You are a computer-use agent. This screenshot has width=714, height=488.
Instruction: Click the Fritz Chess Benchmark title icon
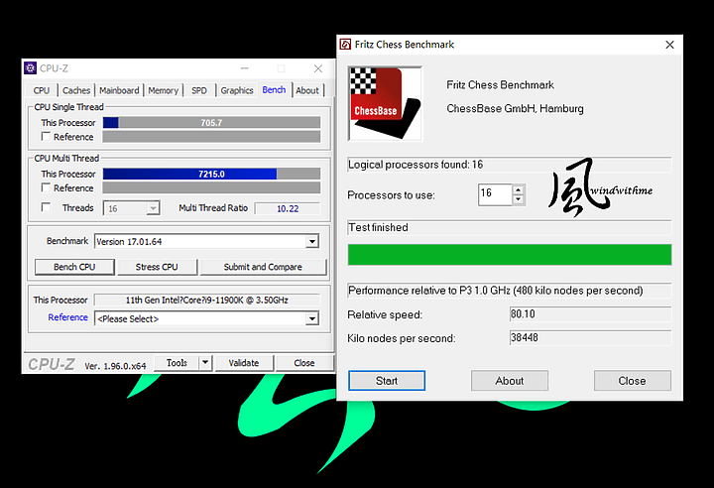coord(346,45)
